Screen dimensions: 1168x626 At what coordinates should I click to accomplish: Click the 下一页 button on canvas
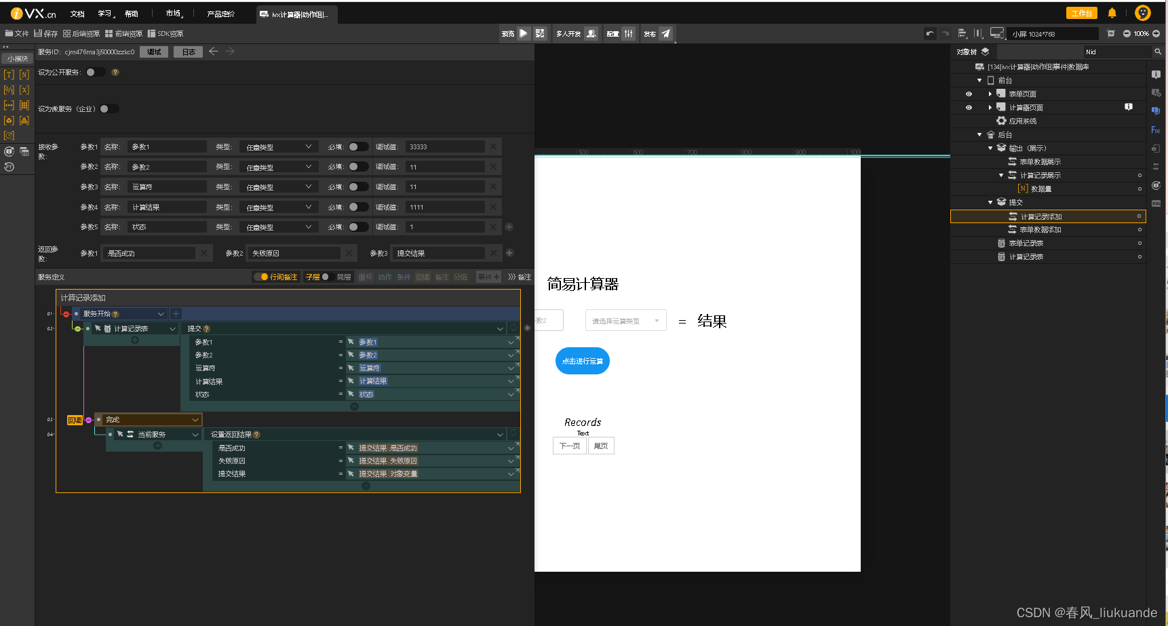click(x=570, y=446)
